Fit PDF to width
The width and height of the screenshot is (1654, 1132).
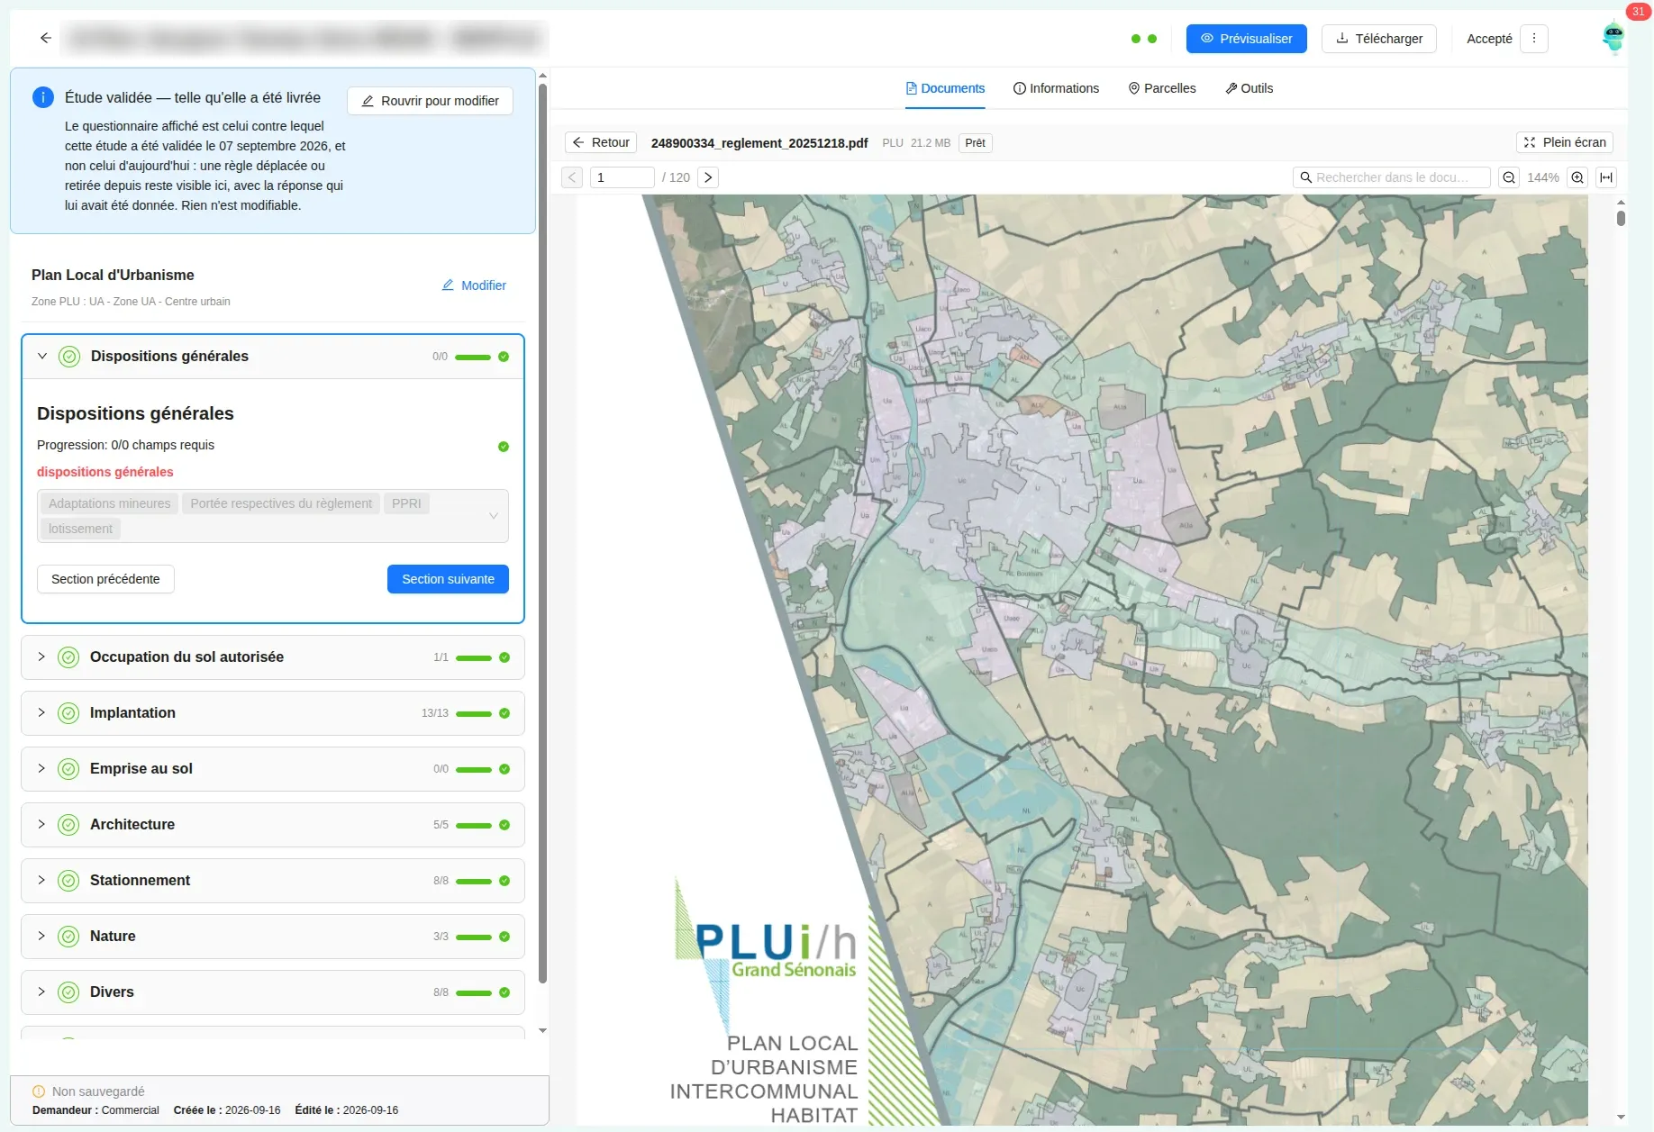(1606, 177)
